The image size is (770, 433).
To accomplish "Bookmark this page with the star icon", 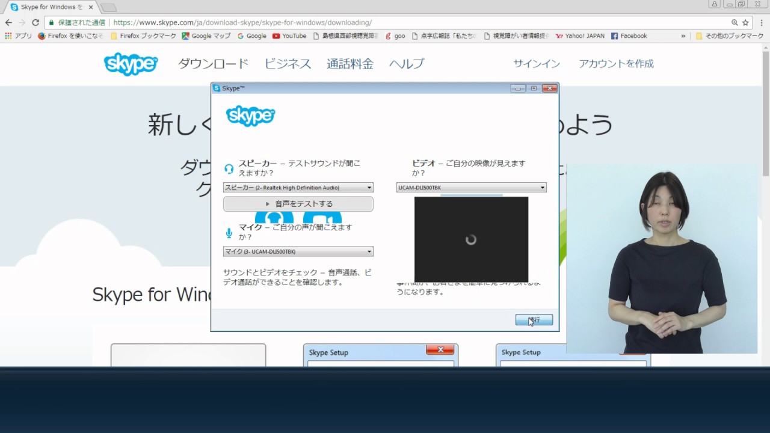I will (745, 22).
